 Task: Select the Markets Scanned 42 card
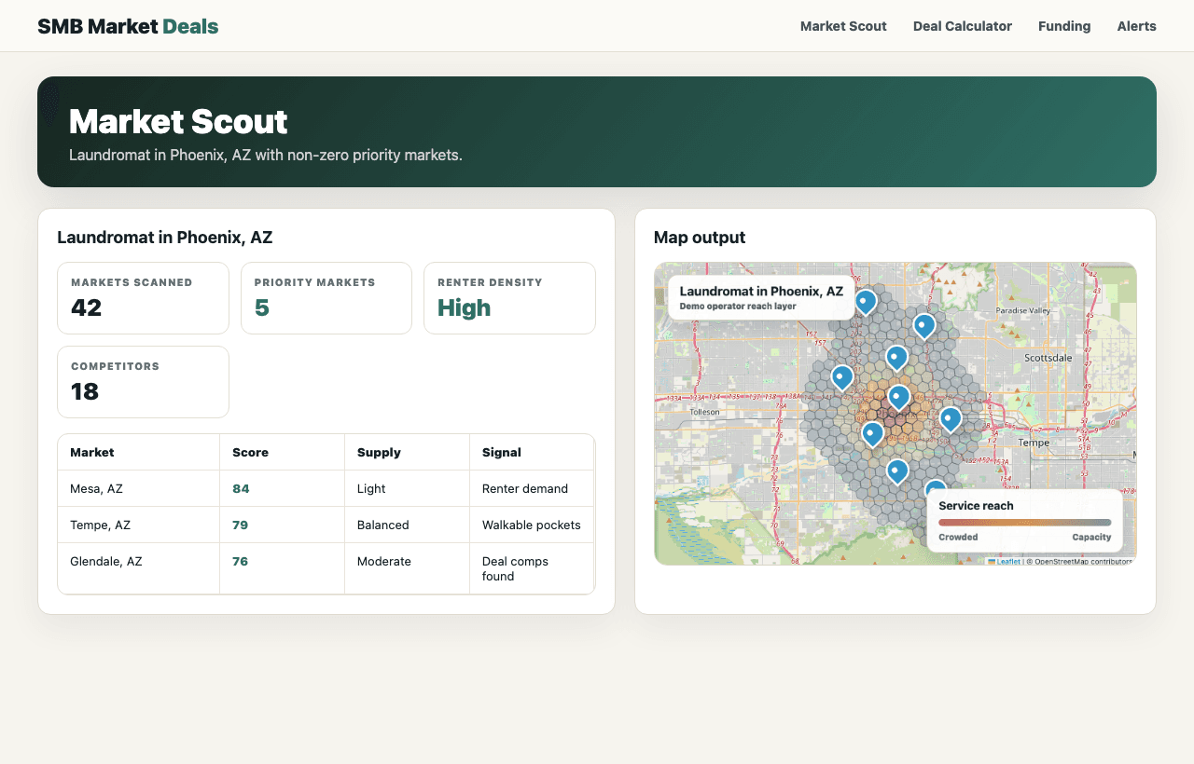point(143,298)
